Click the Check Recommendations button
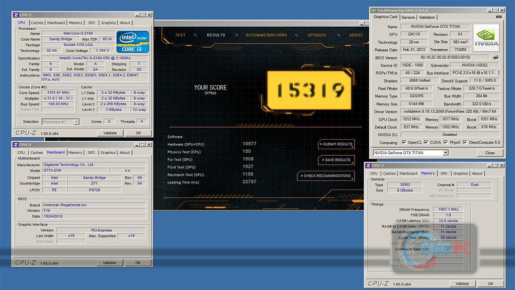Image resolution: width=515 pixels, height=290 pixels. click(x=325, y=176)
